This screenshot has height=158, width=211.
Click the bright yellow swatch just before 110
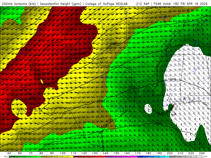(71, 156)
